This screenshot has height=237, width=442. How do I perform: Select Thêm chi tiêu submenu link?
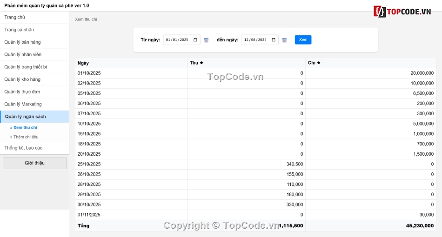24,137
